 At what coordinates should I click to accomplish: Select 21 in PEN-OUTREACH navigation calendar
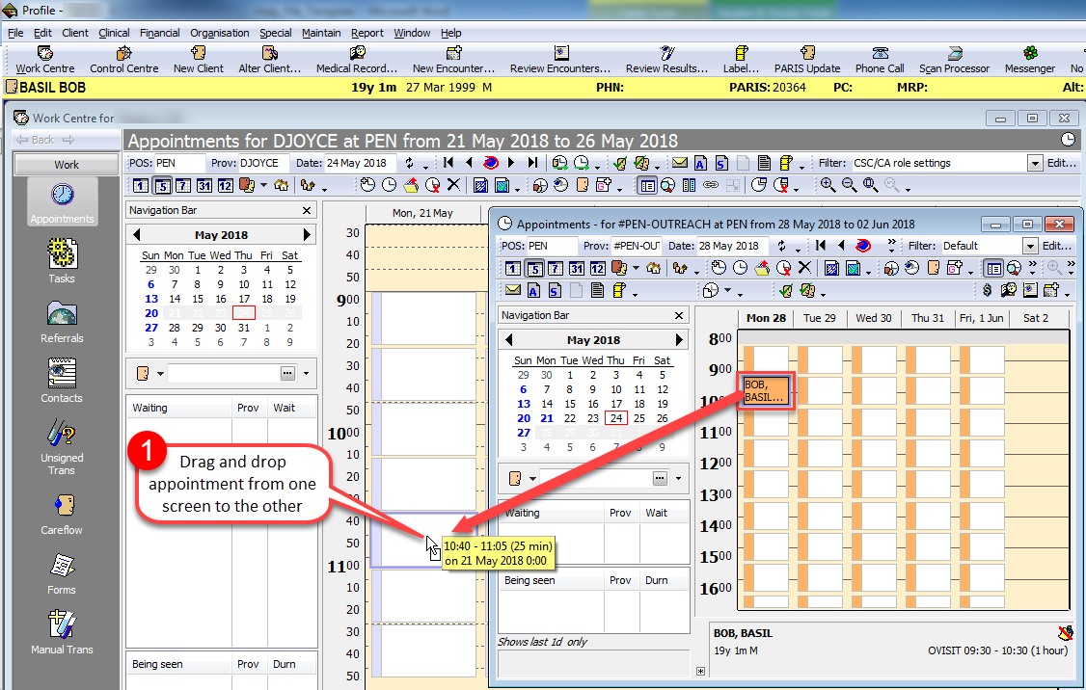547,418
